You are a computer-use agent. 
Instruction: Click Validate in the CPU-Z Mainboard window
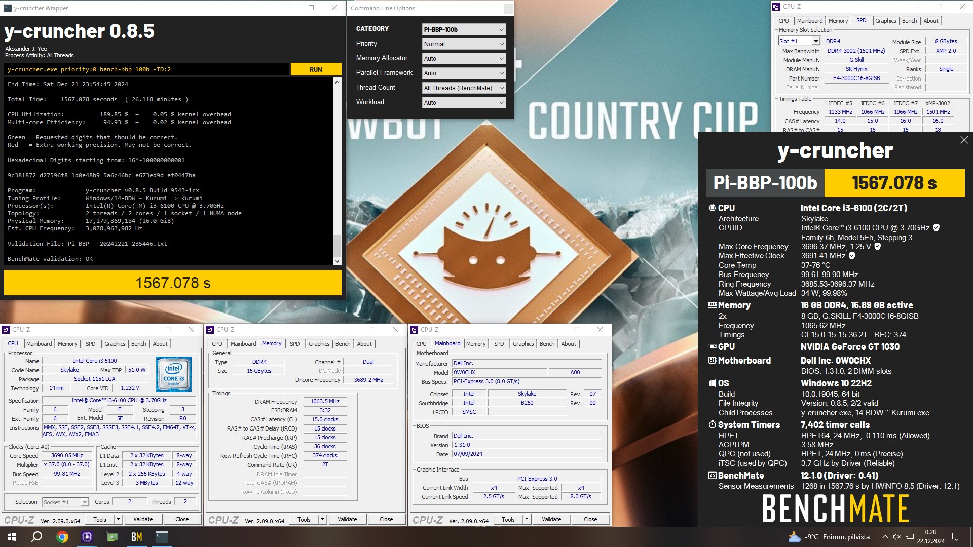tap(551, 519)
